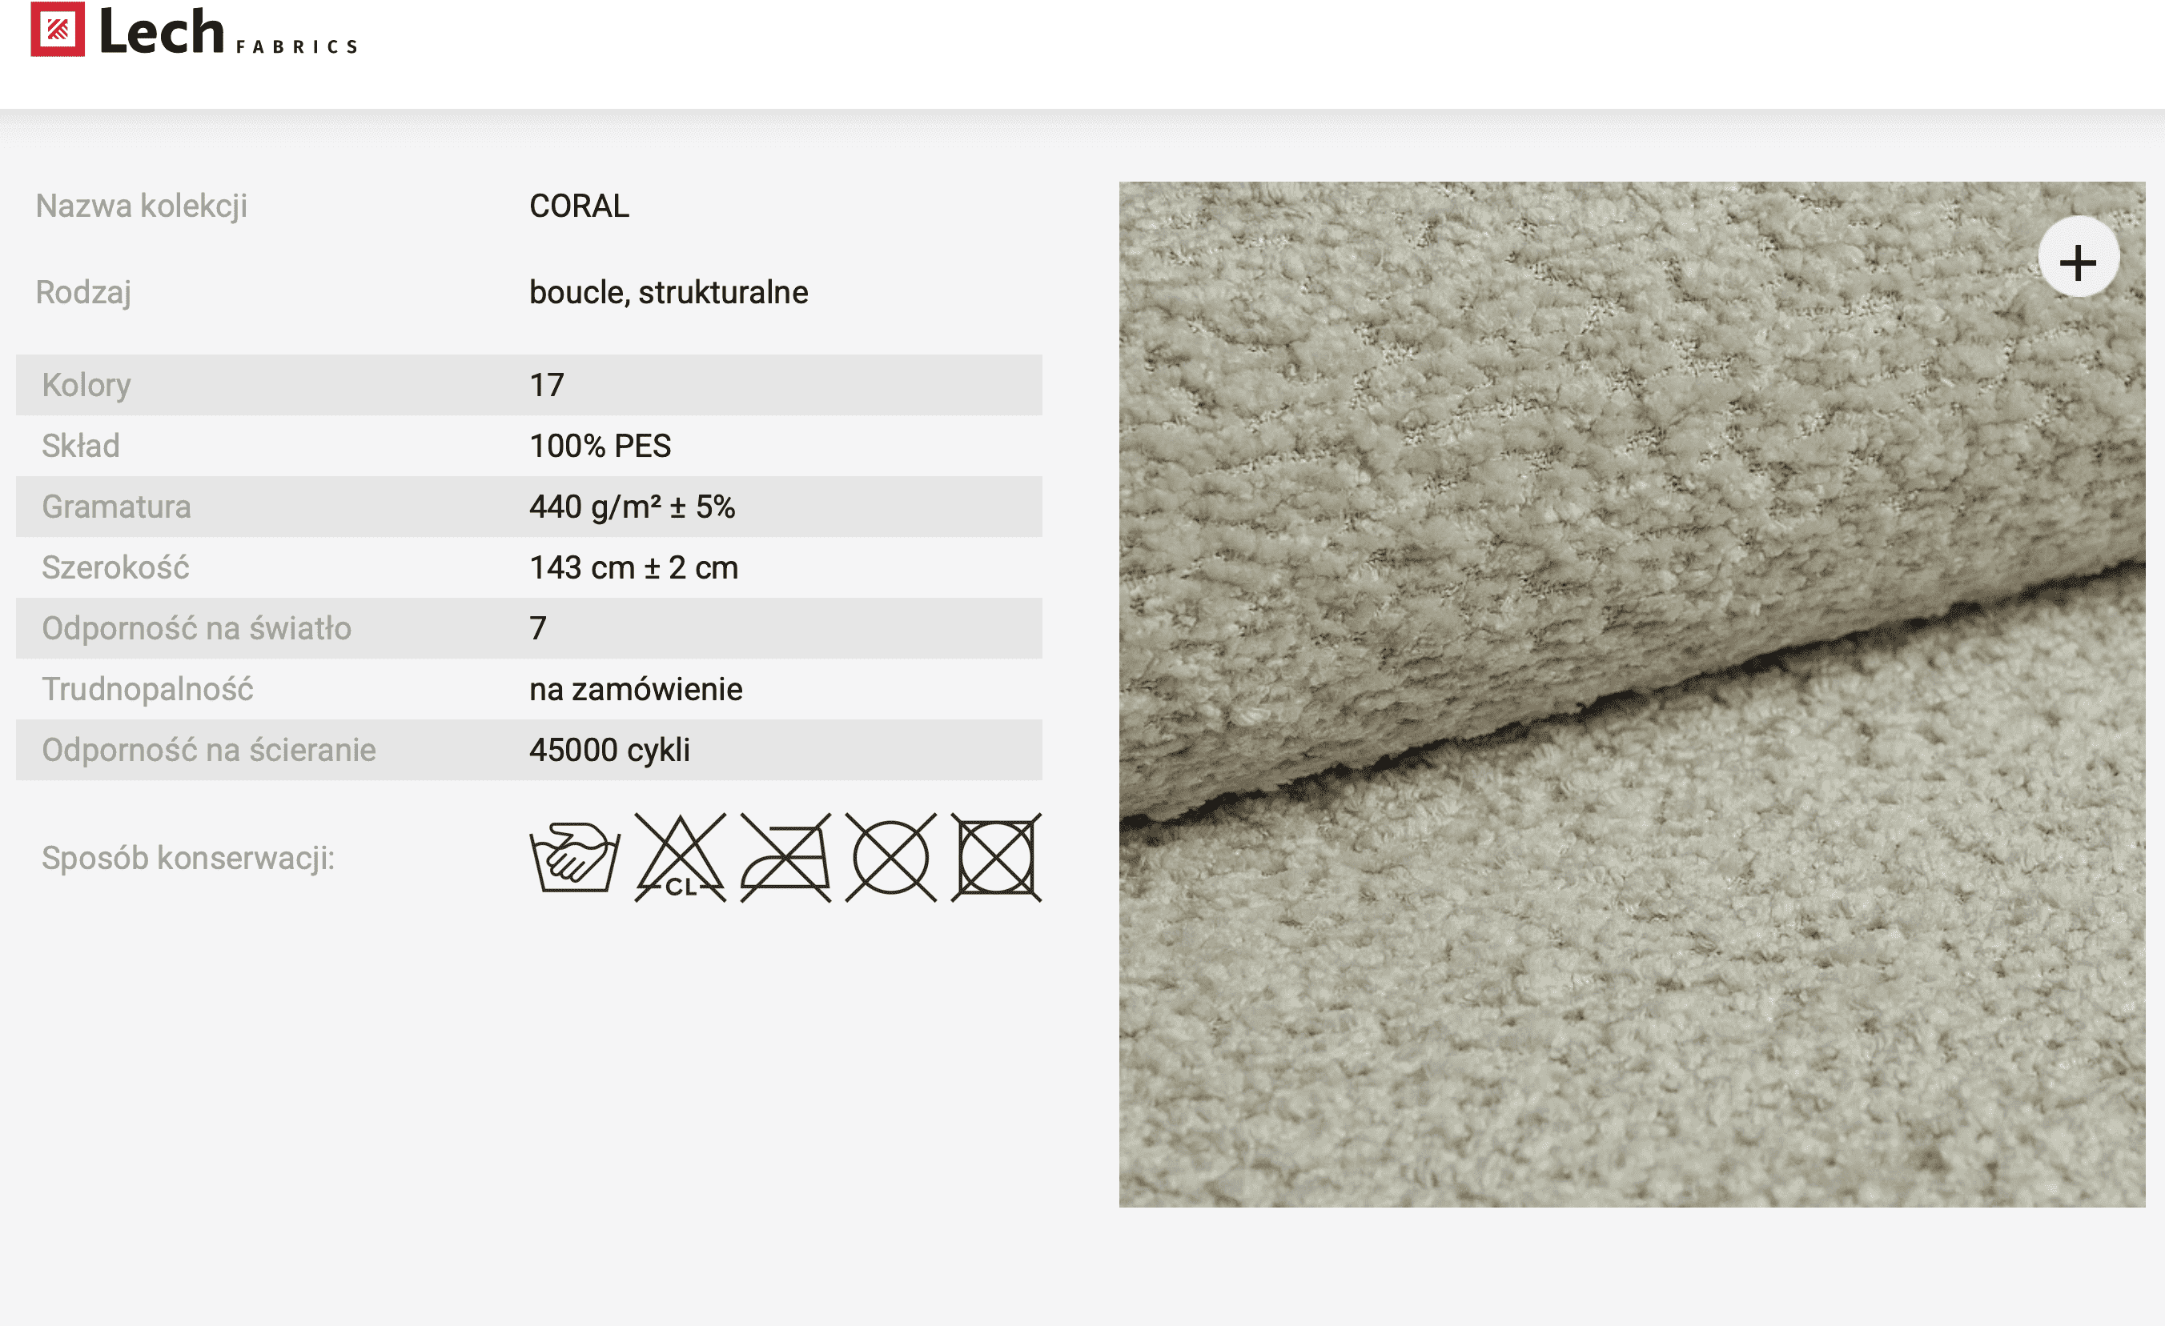Select the CORAL collection name
The image size is (2165, 1326).
click(579, 206)
